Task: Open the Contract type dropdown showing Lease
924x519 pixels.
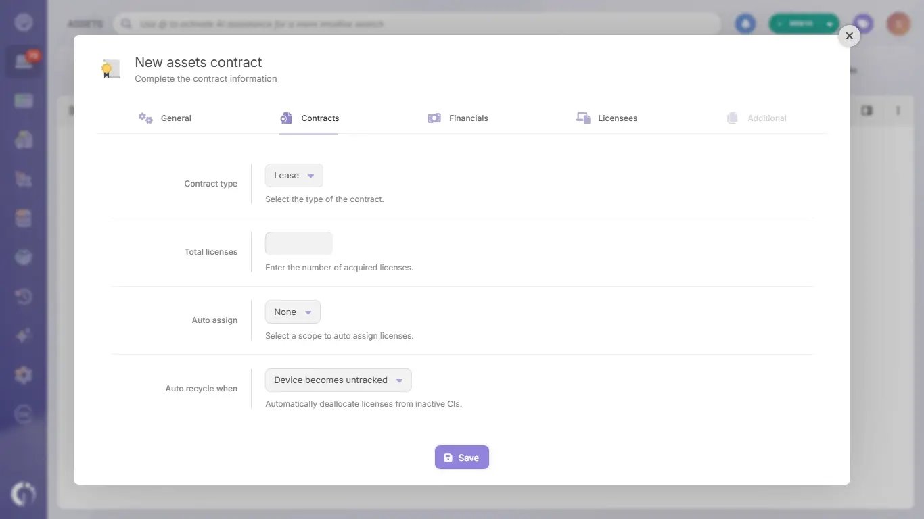Action: pyautogui.click(x=294, y=176)
